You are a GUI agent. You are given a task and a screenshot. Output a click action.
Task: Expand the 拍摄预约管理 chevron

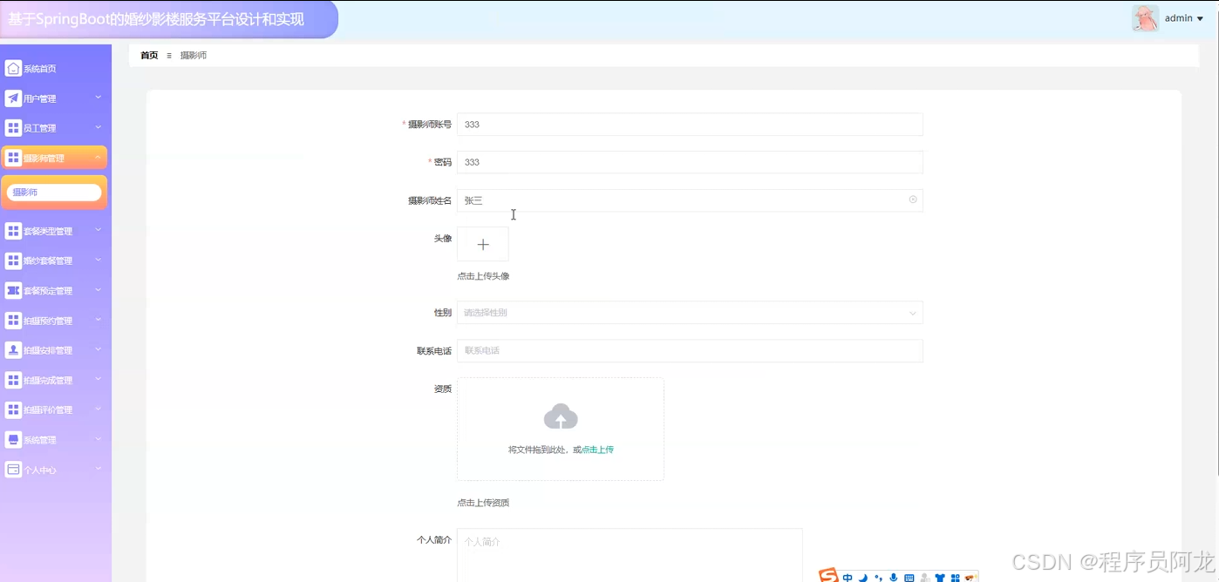99,320
